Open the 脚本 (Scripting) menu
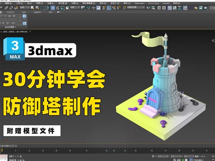This screenshot has width=215, height=161. 127,3
